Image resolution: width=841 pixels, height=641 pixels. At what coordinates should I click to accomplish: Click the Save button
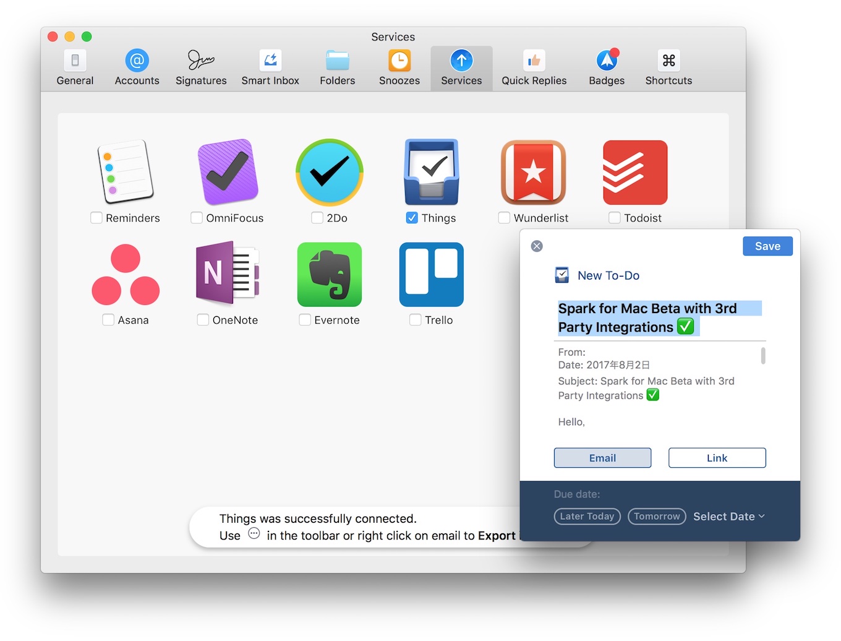pos(767,246)
